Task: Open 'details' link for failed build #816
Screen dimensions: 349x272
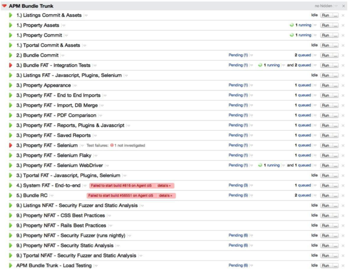Action: pos(165,185)
